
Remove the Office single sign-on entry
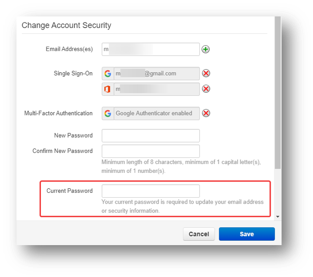206,89
